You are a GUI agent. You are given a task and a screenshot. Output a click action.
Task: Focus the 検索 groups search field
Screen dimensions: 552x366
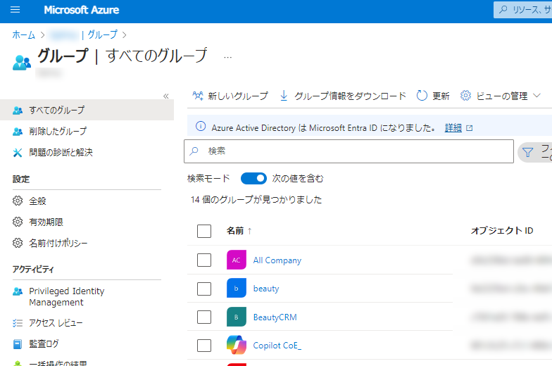coord(349,151)
